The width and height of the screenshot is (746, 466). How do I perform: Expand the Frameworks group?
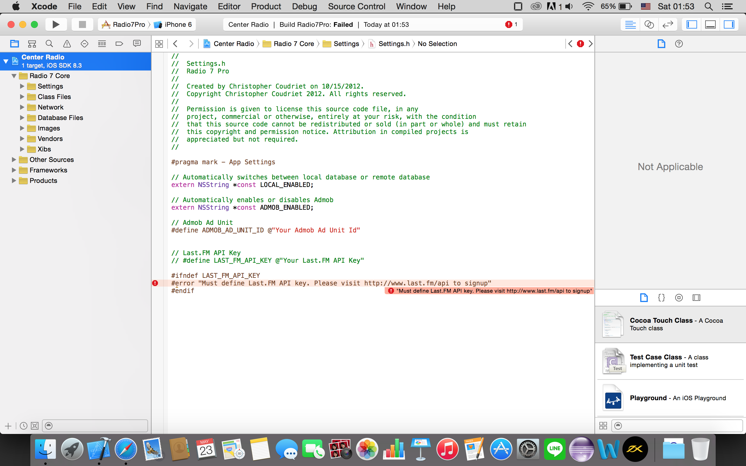[14, 170]
